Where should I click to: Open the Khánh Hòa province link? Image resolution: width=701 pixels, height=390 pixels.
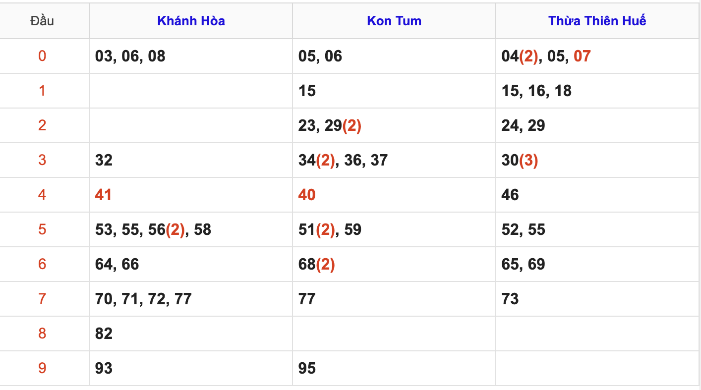pyautogui.click(x=191, y=21)
